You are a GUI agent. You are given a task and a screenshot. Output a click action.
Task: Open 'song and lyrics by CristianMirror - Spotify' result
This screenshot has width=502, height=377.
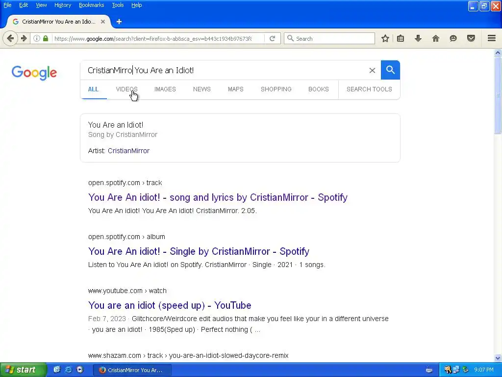(x=218, y=197)
